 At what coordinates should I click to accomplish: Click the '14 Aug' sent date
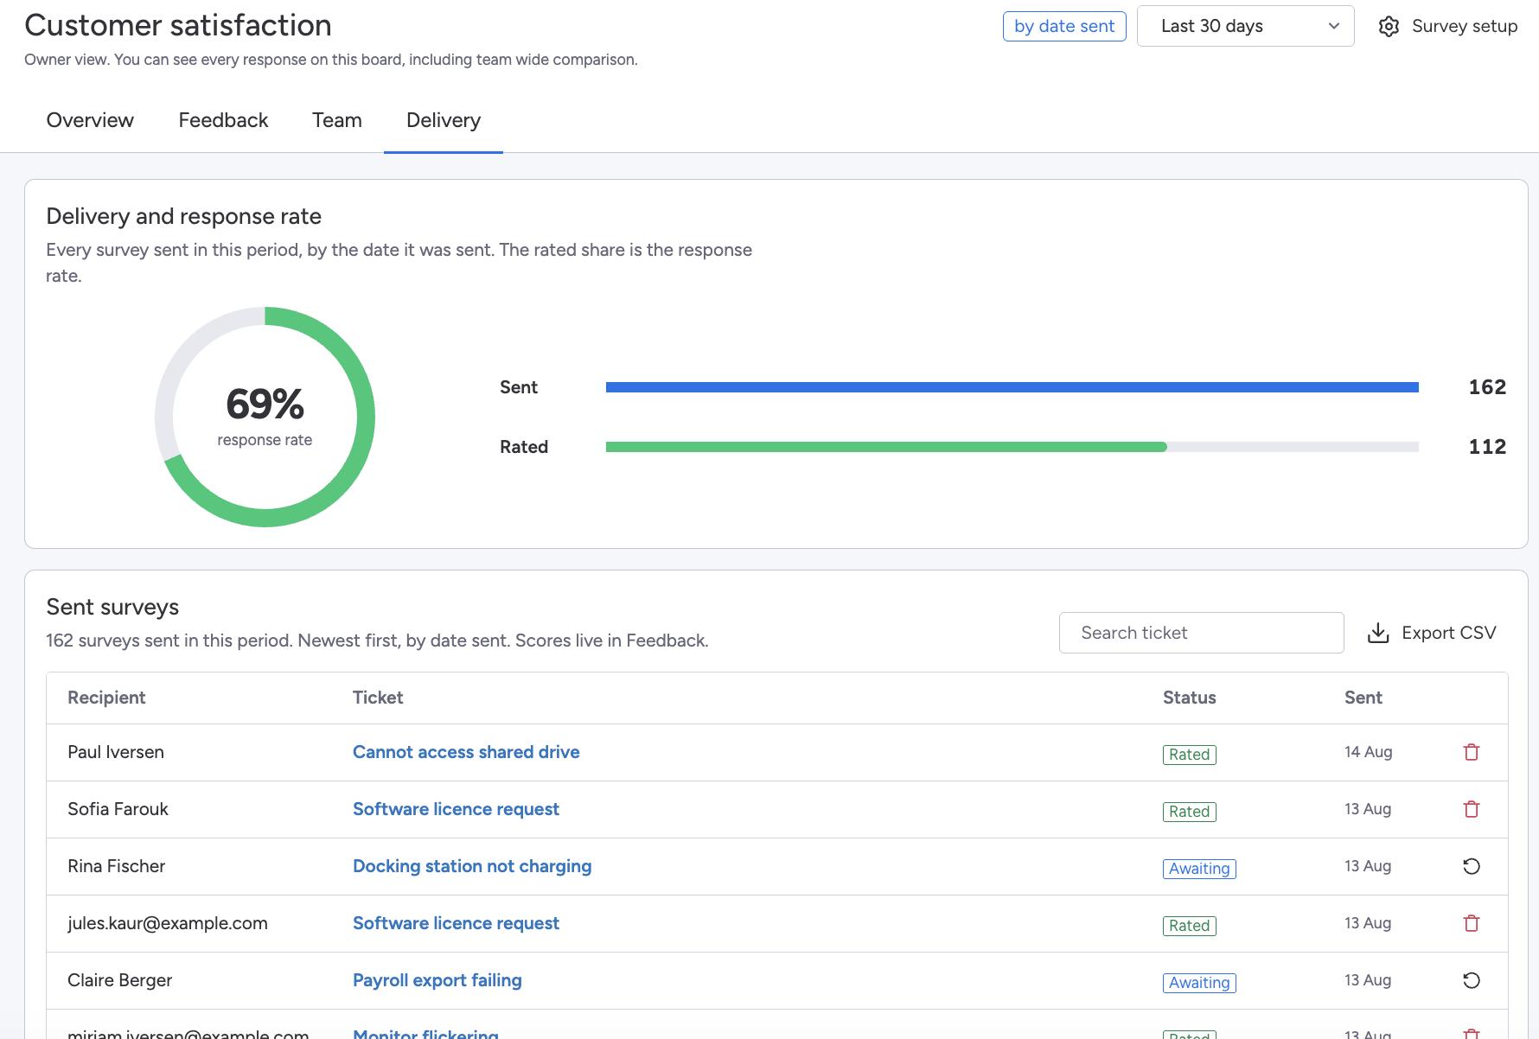tap(1368, 752)
